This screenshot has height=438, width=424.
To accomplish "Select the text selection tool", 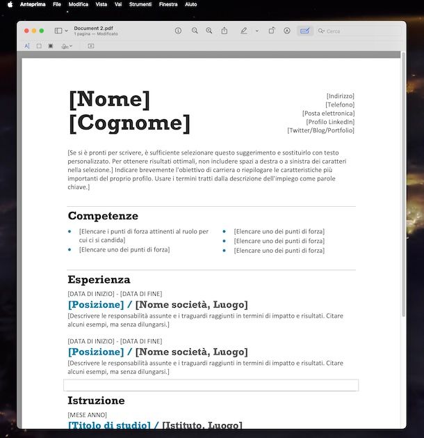I will tap(27, 46).
